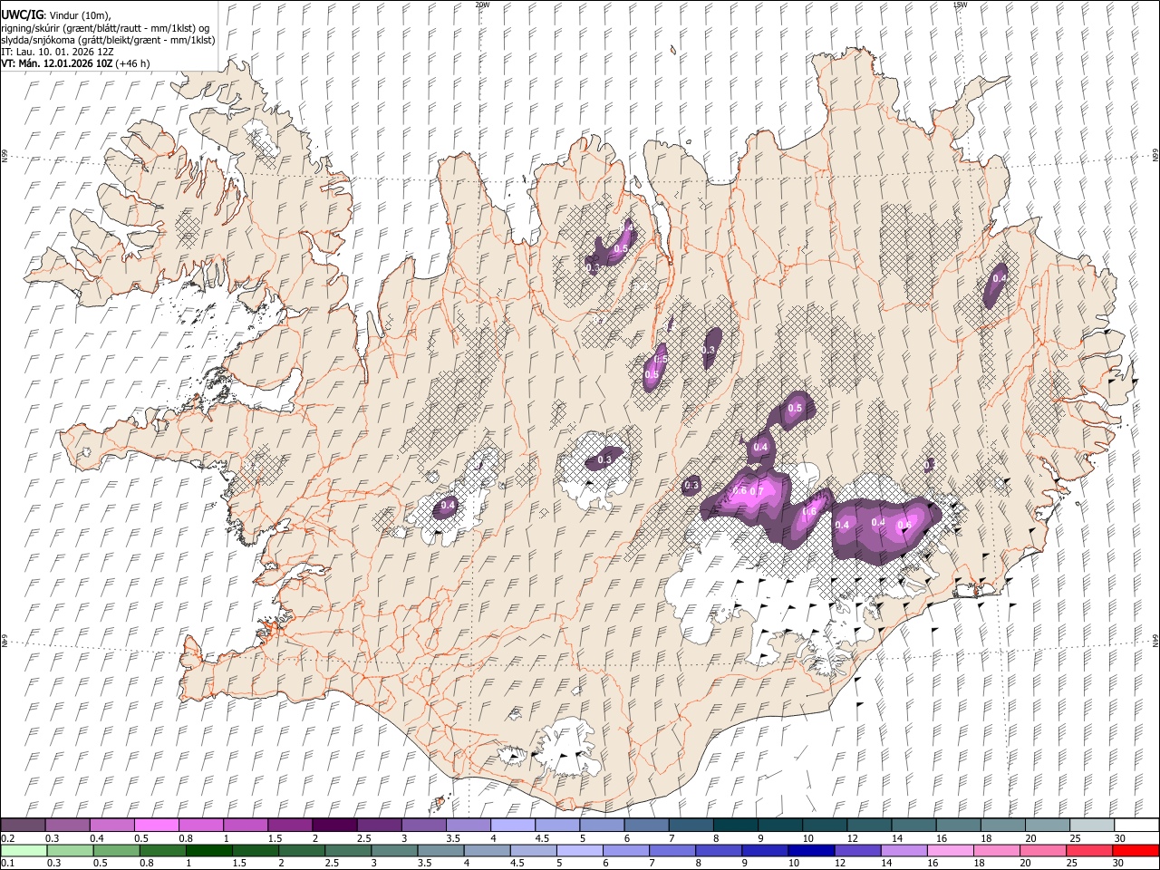Screen dimensions: 1160x870
Task: Pick the snow legend swatch between 12 and 14
Action: pyautogui.click(x=869, y=826)
